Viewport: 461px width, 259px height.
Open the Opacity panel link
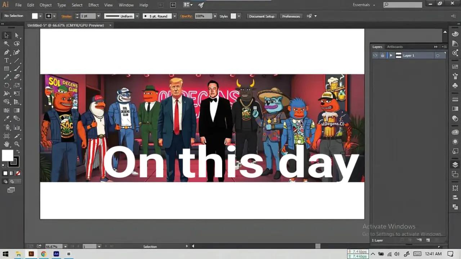click(186, 16)
